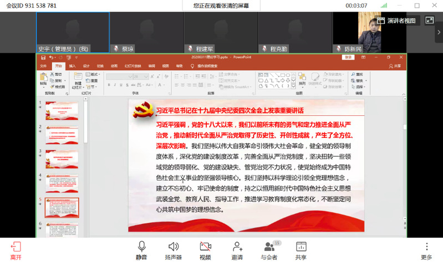Click the Speaker (扬声器) icon
443x262 pixels.
(173, 246)
